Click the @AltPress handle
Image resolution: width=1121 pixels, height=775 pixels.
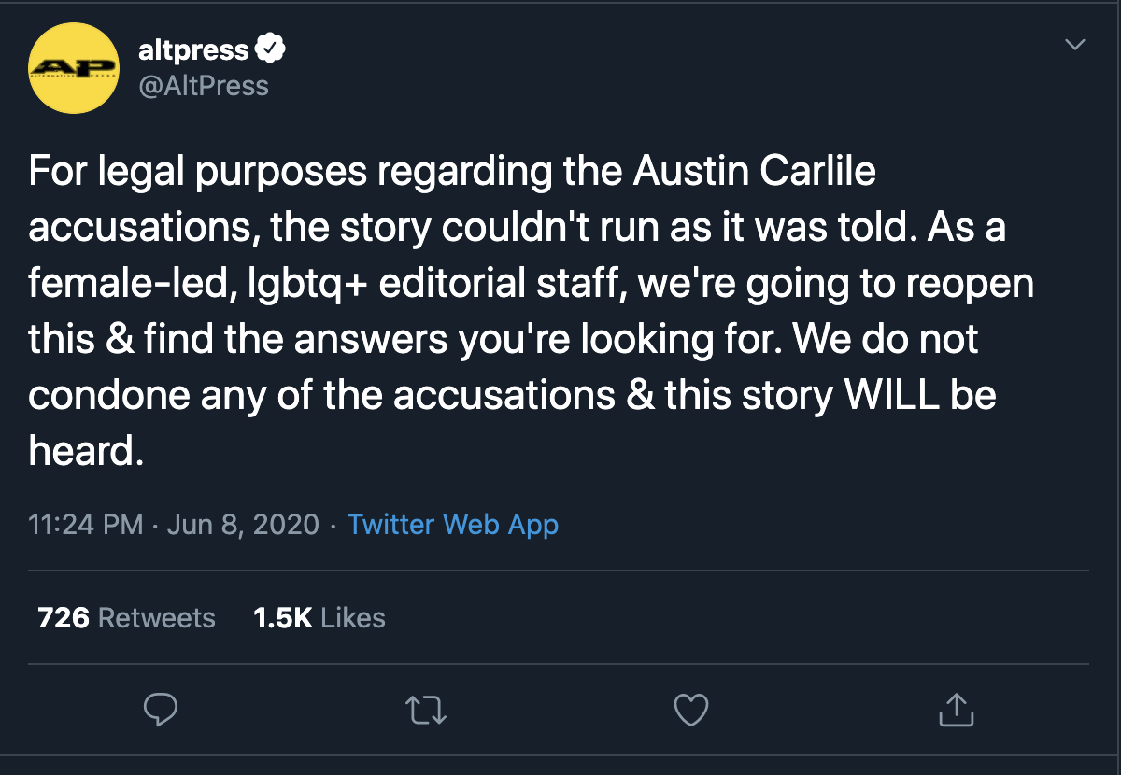pyautogui.click(x=203, y=86)
